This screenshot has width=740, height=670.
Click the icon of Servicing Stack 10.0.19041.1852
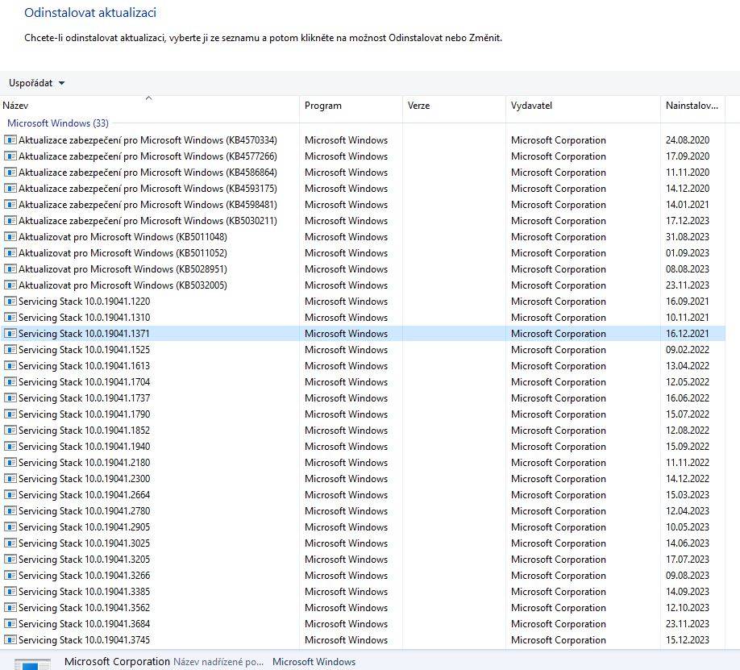pyautogui.click(x=10, y=431)
